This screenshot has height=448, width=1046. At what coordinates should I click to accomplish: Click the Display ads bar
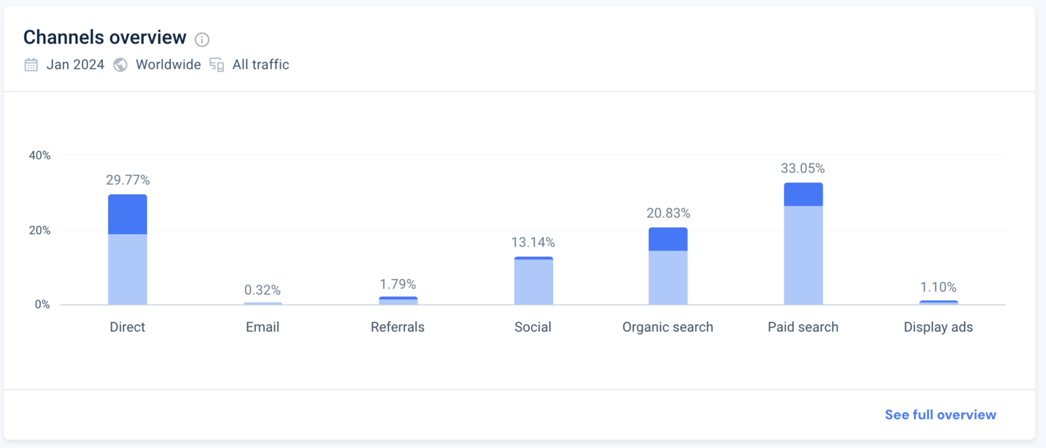coord(938,301)
